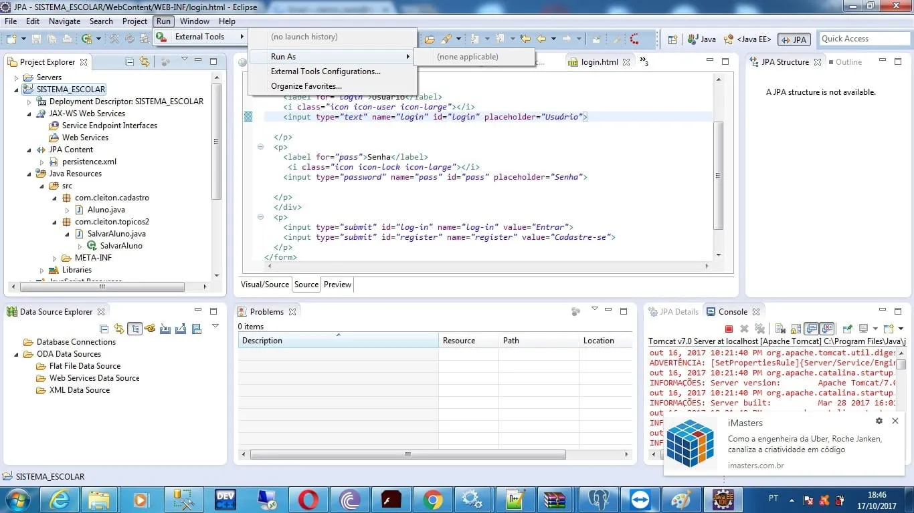Select Organize Favorites in the menu
This screenshot has height=513, width=914.
click(x=306, y=86)
